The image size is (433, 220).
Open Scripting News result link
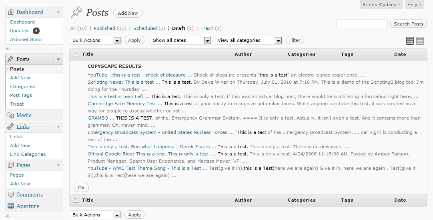[121, 82]
